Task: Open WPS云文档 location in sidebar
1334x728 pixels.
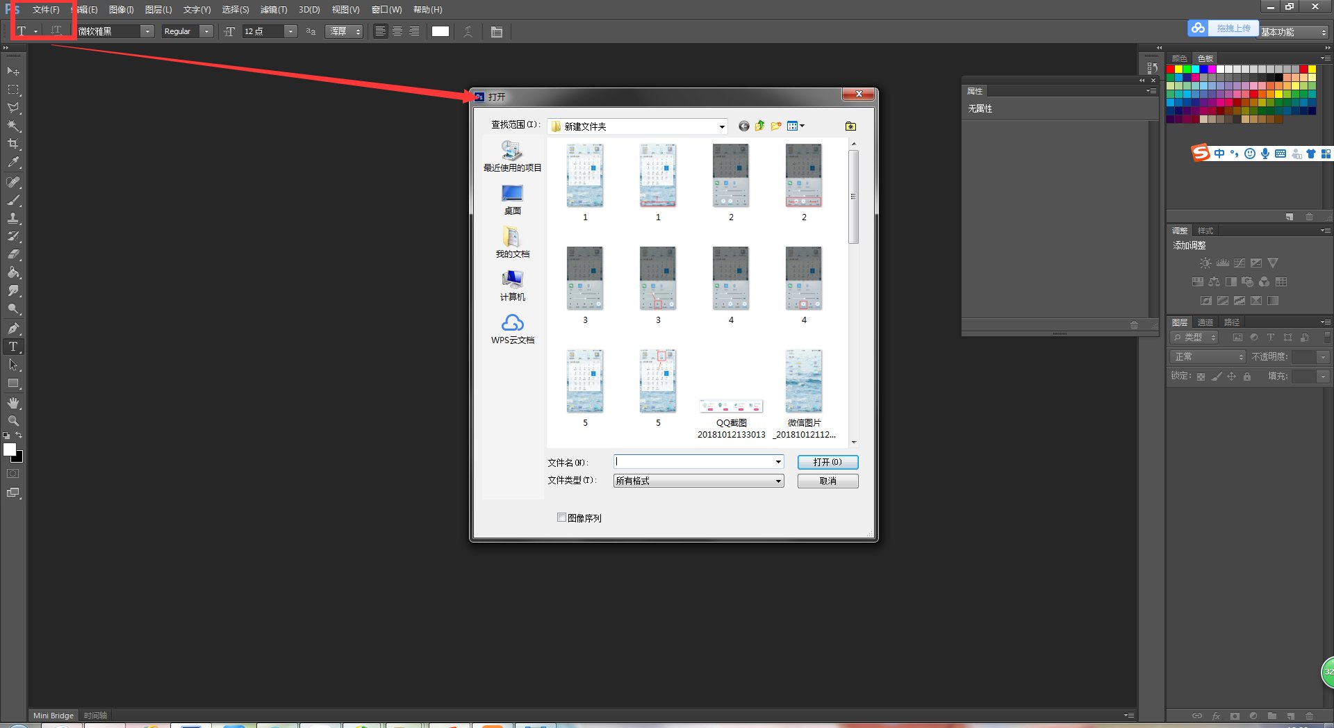Action: point(512,329)
